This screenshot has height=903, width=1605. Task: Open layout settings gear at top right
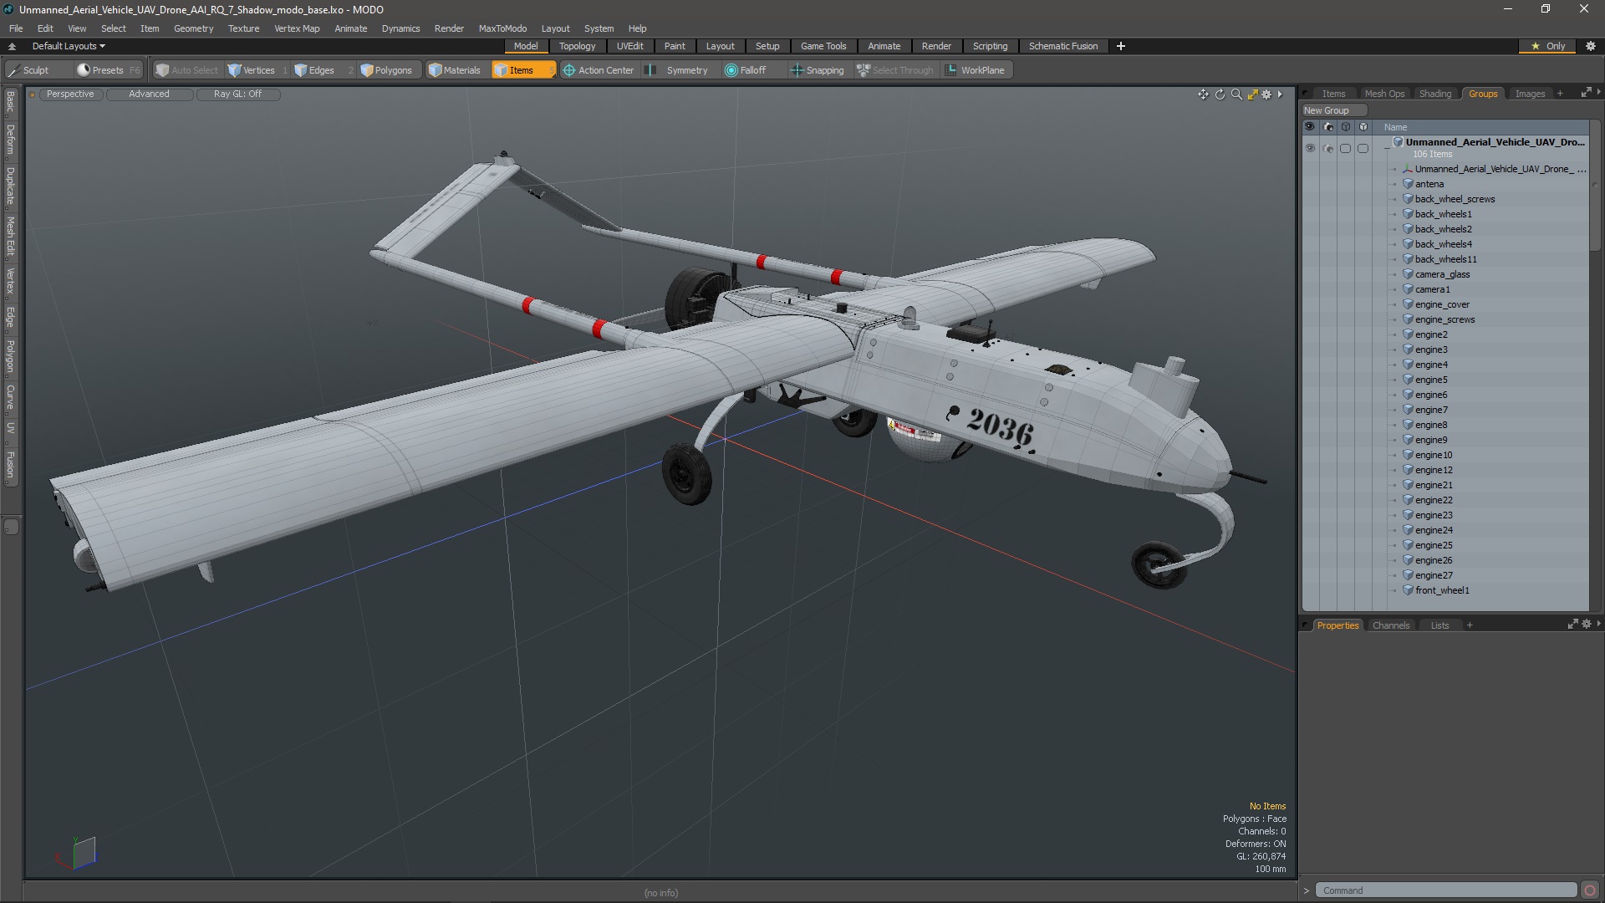[x=1591, y=46]
